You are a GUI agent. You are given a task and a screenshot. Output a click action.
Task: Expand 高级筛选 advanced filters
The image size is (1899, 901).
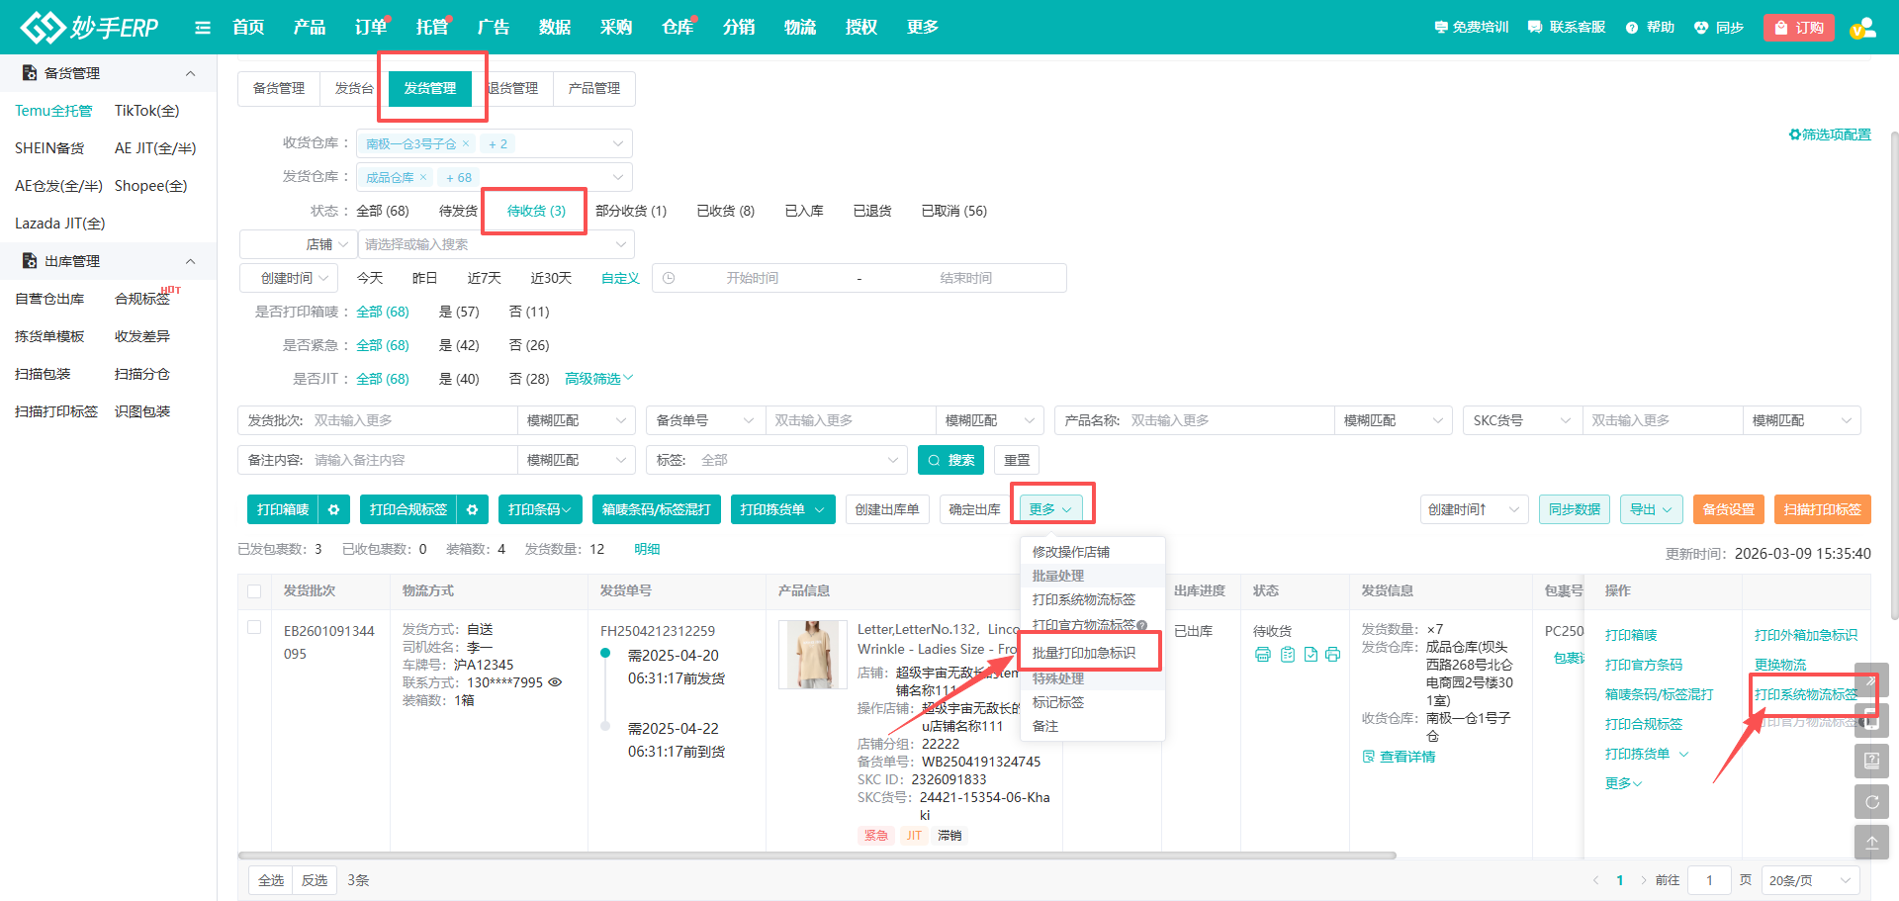599,379
